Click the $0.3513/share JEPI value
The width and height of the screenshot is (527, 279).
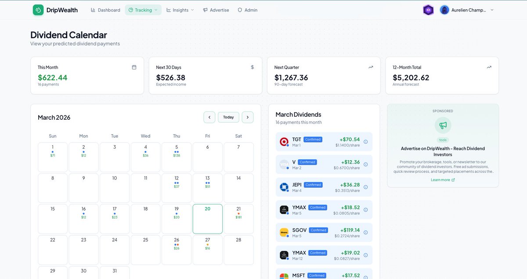347,190
